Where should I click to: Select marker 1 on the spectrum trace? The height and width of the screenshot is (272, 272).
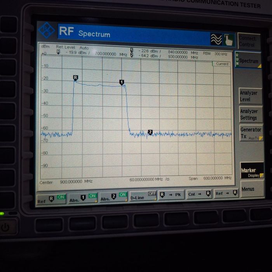coord(122,82)
